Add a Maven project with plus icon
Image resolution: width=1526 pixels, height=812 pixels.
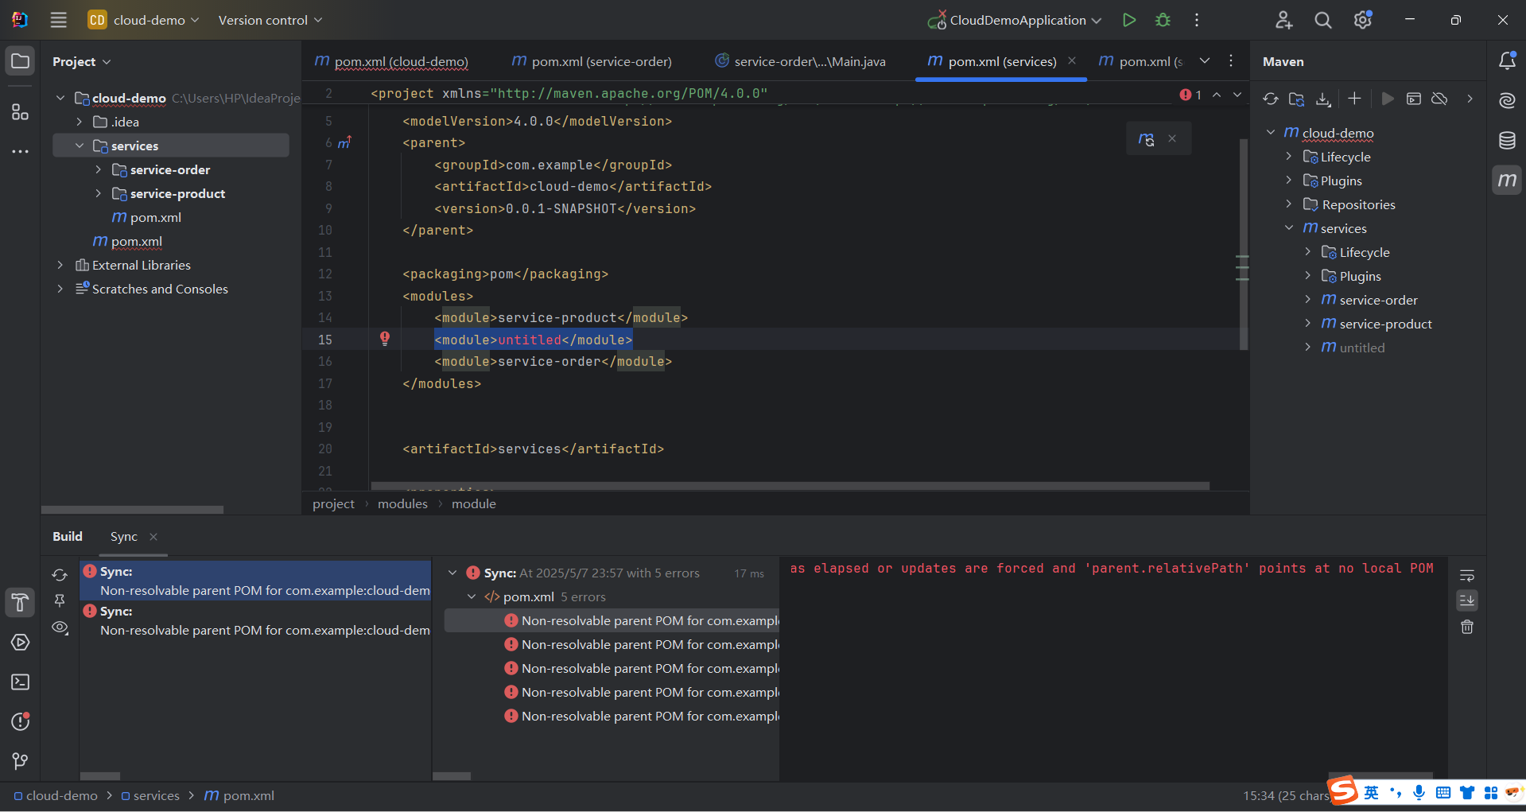pyautogui.click(x=1354, y=99)
